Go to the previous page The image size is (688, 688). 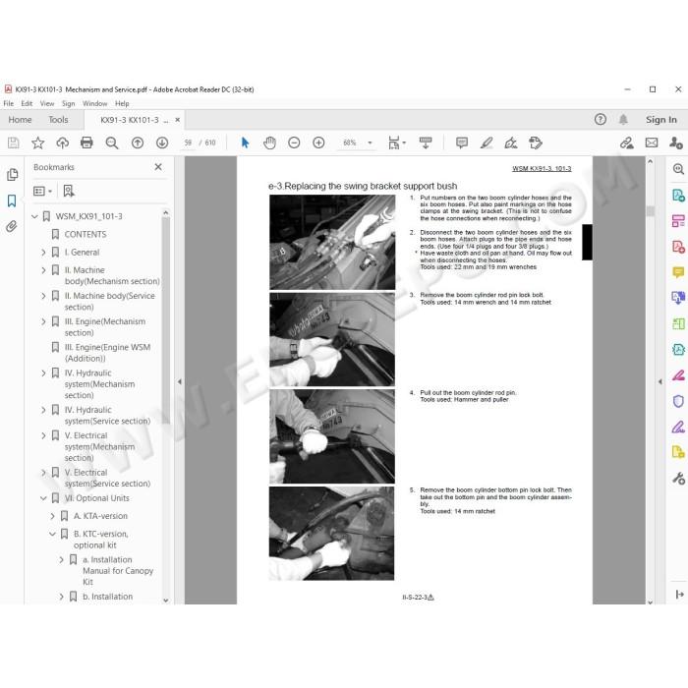tap(138, 143)
